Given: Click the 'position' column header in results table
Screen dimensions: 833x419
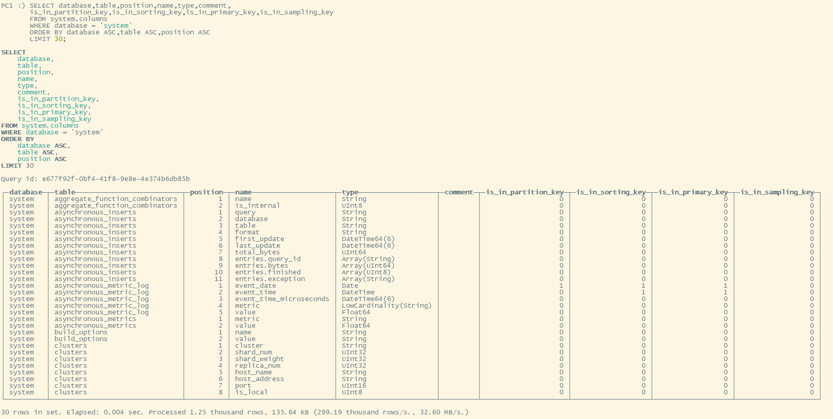Looking at the screenshot, I should 206,192.
